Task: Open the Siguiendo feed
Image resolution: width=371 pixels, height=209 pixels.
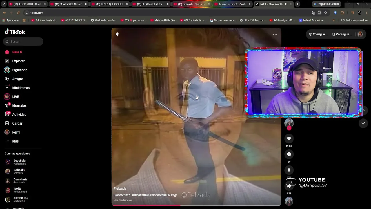Action: point(16,70)
